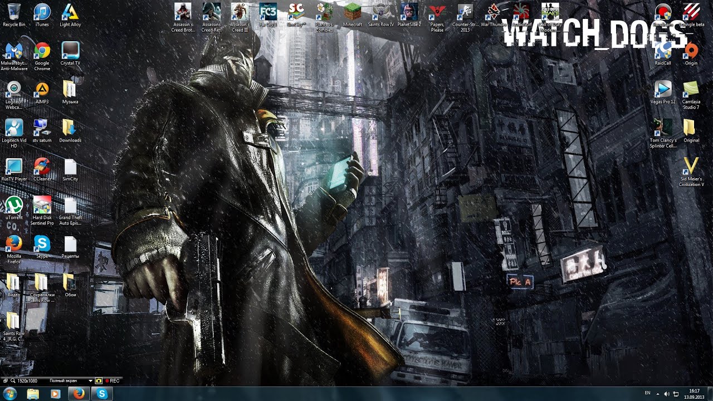The width and height of the screenshot is (713, 401).
Task: Open the Музыка folder
Action: [70, 92]
